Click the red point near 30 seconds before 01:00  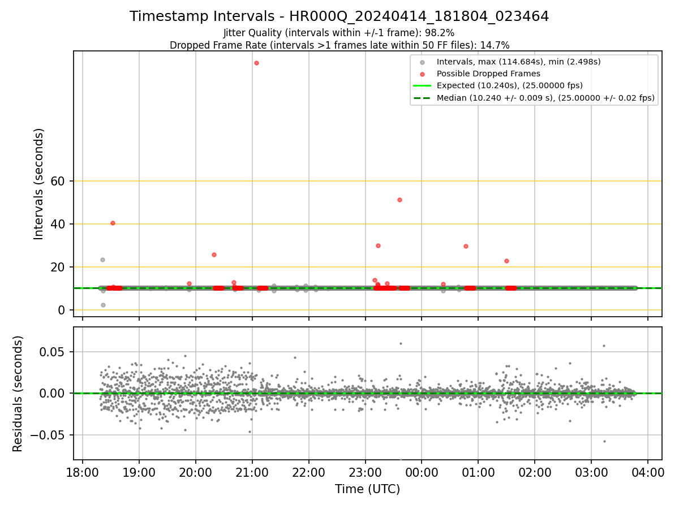(466, 246)
